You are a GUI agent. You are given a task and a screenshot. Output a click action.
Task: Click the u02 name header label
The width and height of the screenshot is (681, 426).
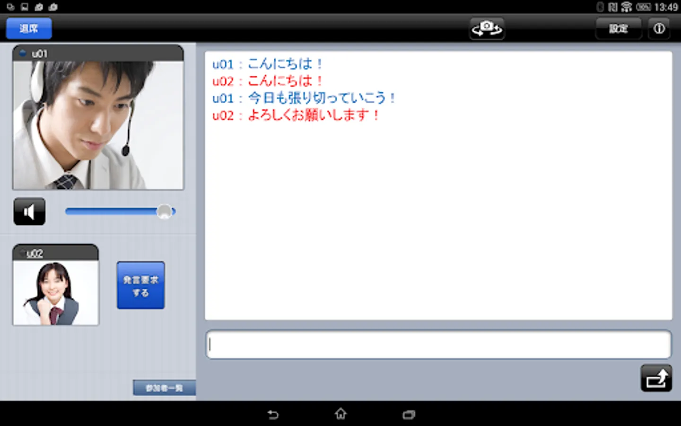coord(35,253)
